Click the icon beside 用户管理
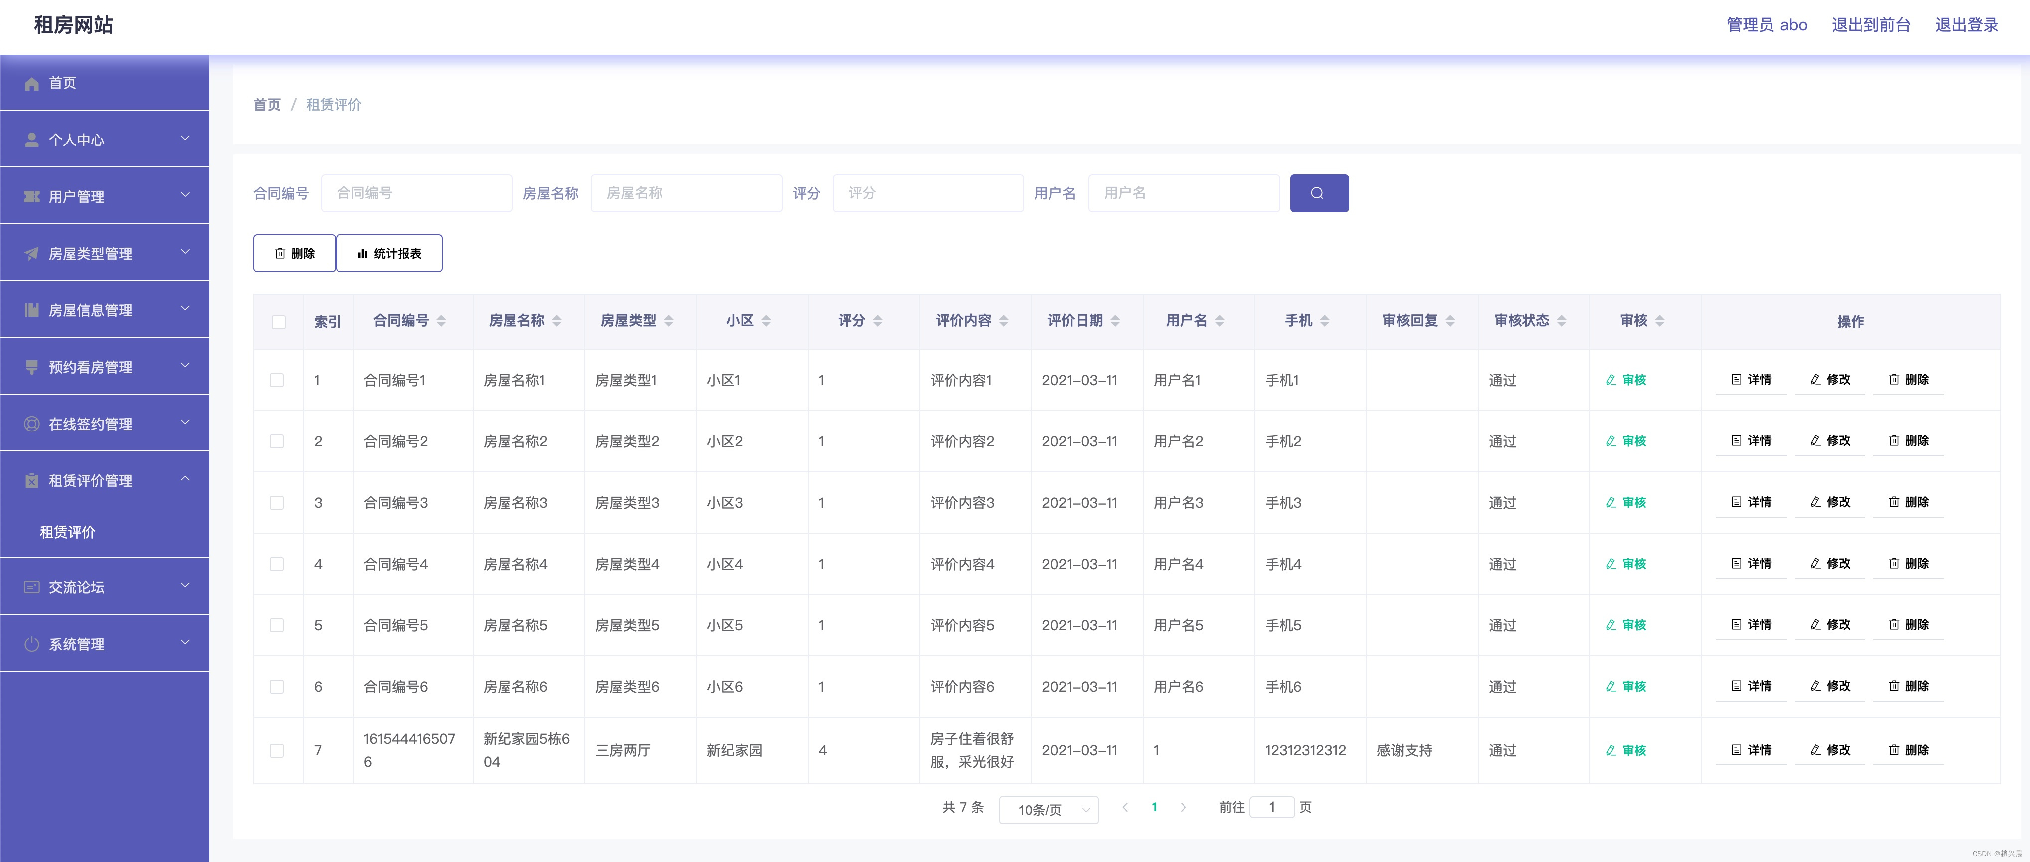 31,196
